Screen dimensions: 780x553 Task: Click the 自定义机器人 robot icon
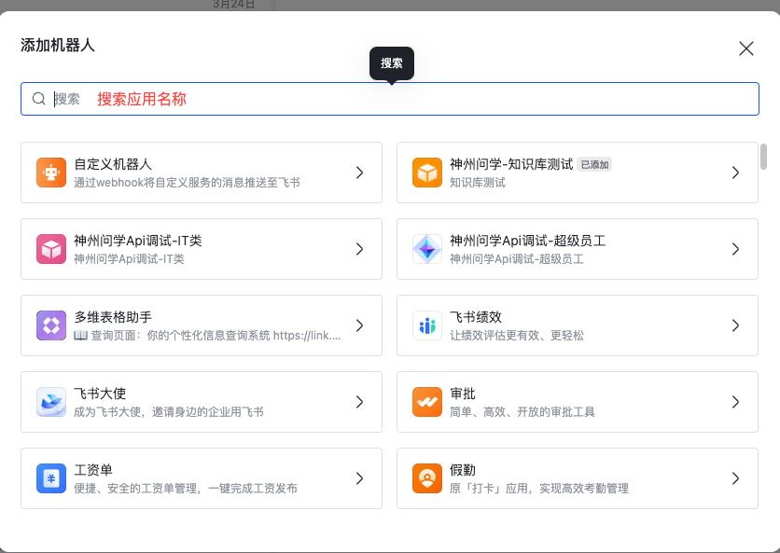click(51, 173)
